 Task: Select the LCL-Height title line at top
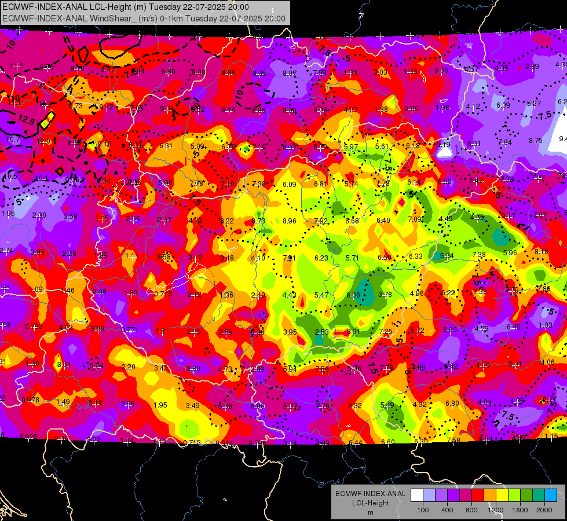tap(126, 7)
